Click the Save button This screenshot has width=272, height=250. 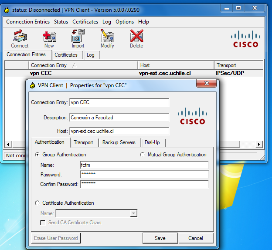tap(160, 238)
